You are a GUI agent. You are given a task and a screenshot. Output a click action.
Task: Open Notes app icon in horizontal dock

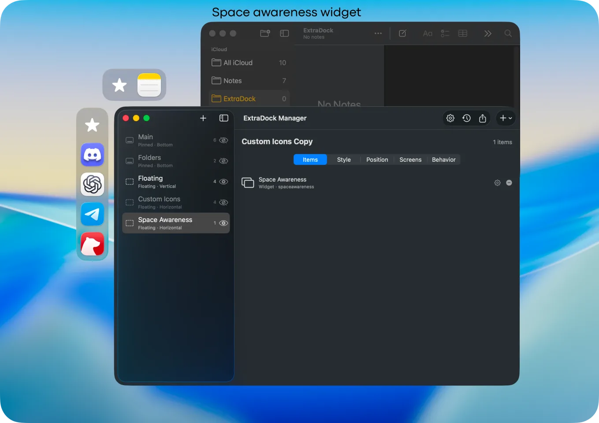click(149, 85)
